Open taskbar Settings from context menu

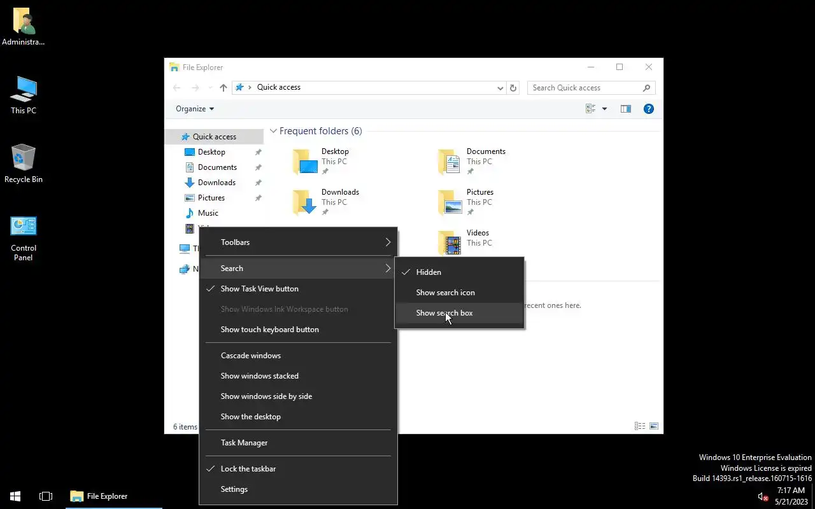pyautogui.click(x=298, y=489)
